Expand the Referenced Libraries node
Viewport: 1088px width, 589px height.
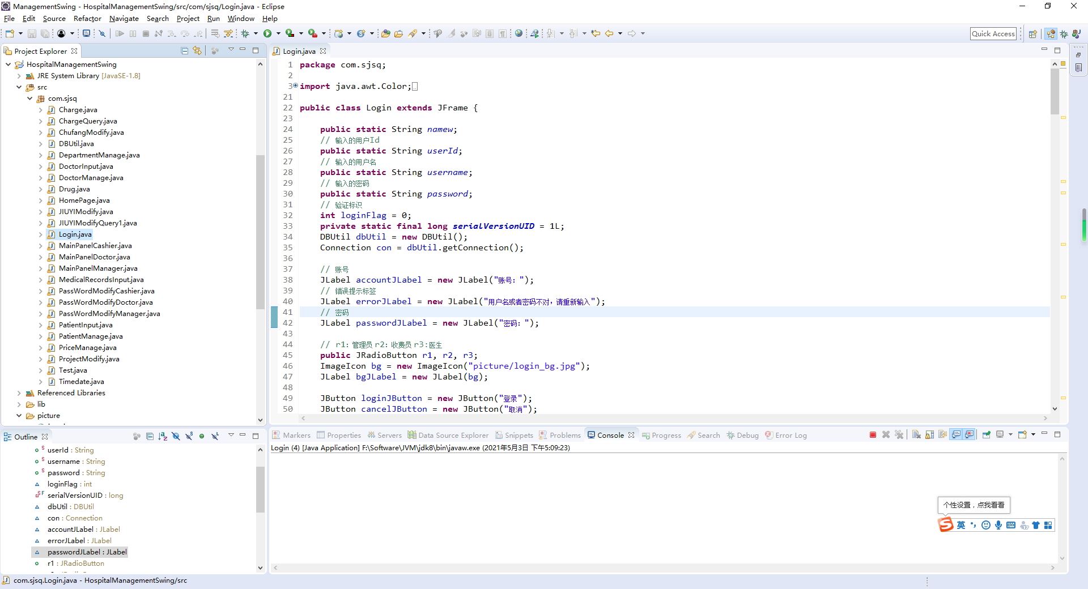(19, 392)
